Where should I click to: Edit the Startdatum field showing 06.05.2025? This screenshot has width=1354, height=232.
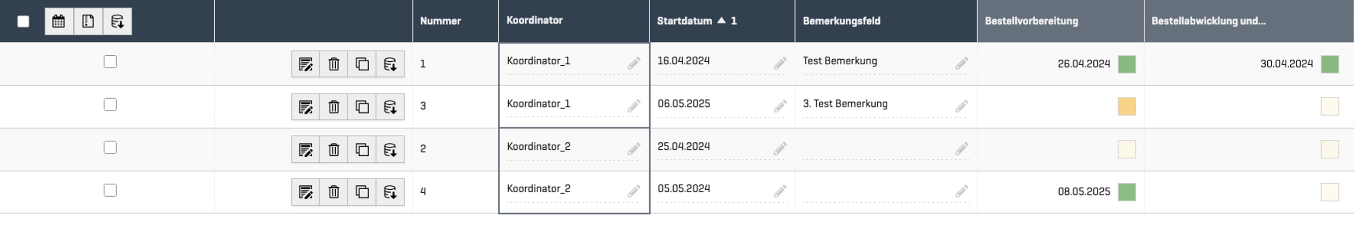(x=780, y=107)
